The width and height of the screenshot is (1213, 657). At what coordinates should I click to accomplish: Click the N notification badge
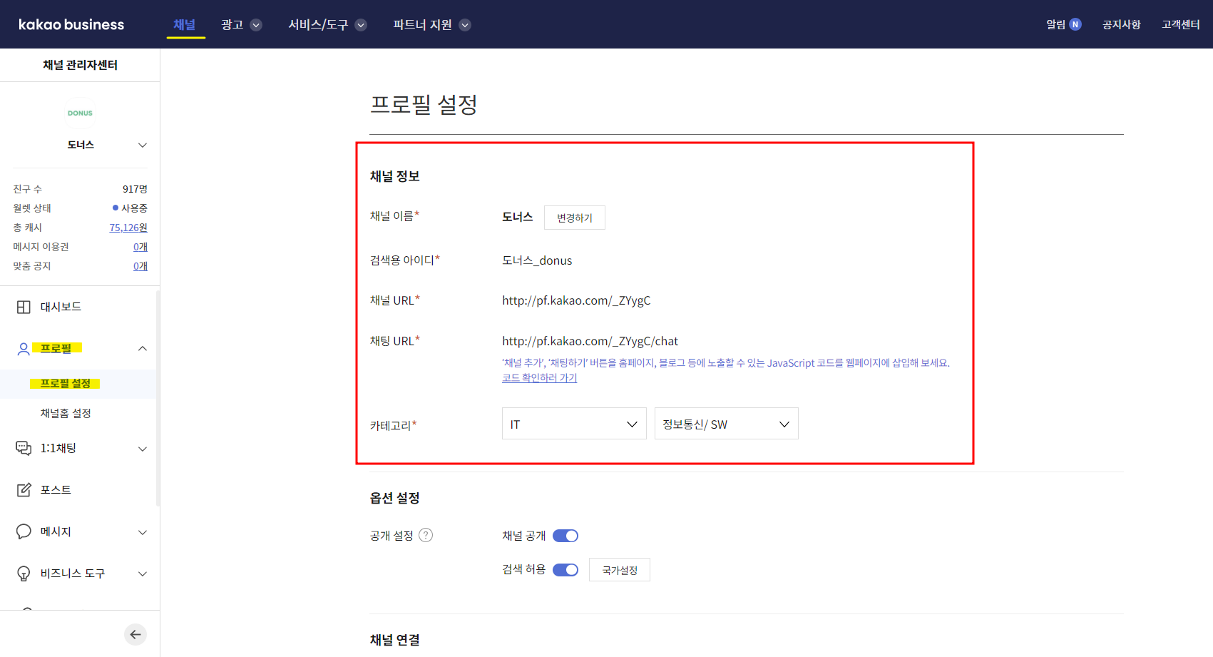[x=1075, y=24]
